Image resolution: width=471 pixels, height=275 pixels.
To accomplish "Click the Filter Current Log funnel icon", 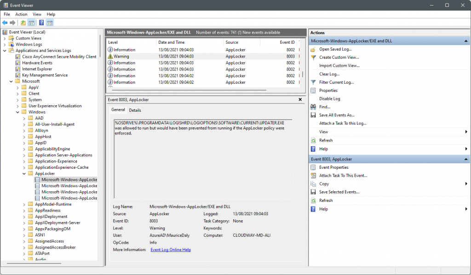I will pyautogui.click(x=313, y=82).
